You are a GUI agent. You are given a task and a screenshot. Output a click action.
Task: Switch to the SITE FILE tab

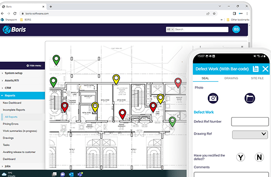tap(257, 78)
